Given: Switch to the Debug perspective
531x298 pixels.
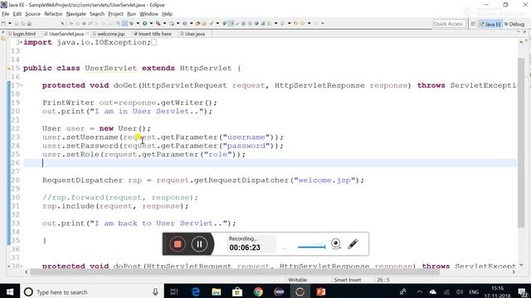Looking at the screenshot, I should tap(514, 24).
